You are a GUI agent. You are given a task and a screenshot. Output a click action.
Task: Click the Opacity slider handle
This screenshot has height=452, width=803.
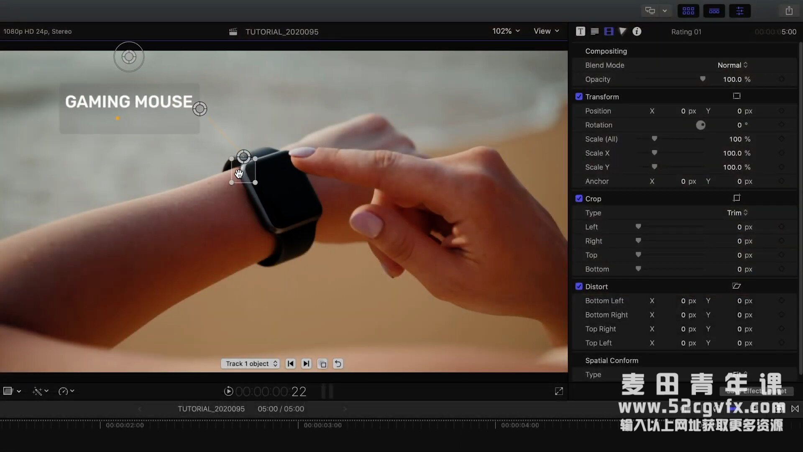pos(703,79)
